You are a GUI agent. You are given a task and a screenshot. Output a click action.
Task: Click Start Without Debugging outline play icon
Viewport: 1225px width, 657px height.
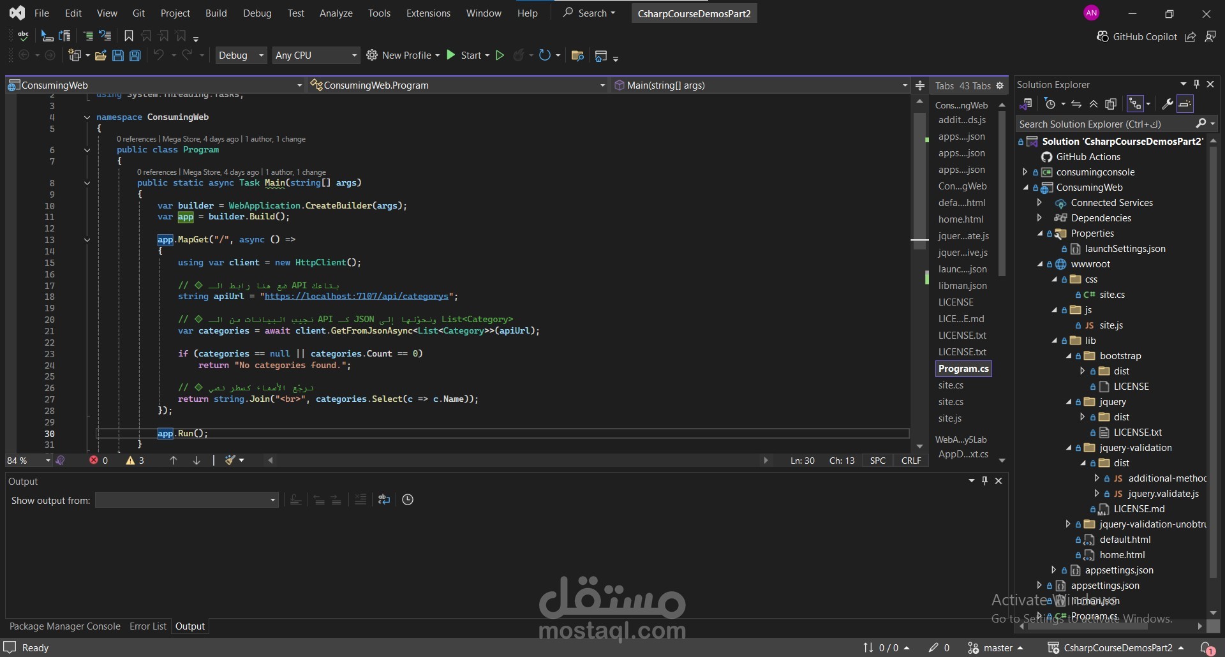point(500,55)
